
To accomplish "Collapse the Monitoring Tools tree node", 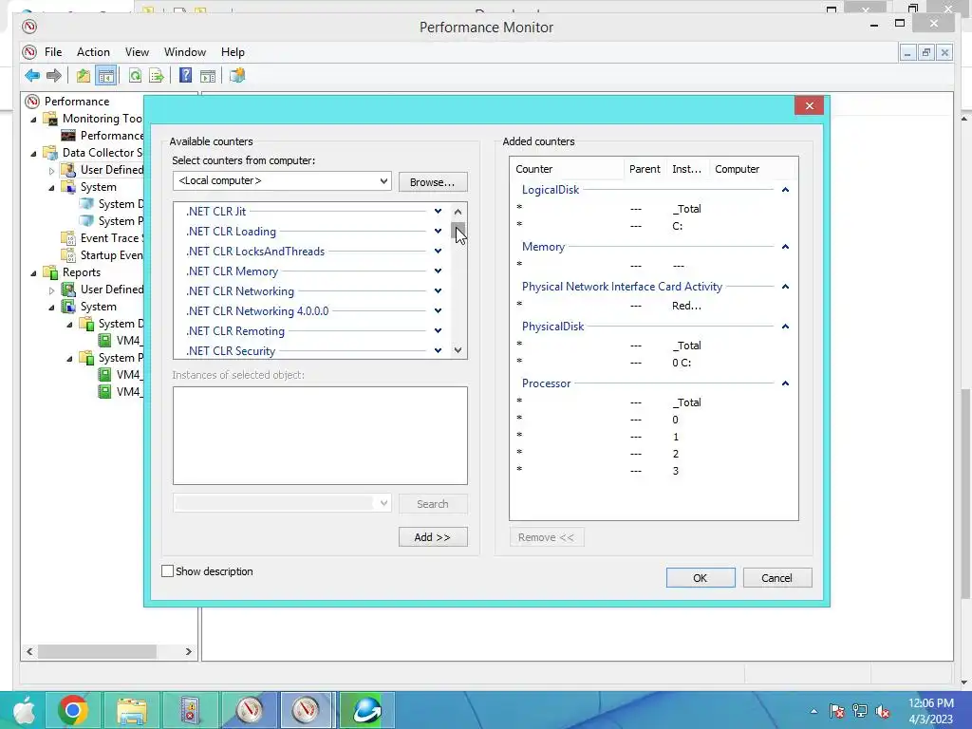I will point(33,119).
